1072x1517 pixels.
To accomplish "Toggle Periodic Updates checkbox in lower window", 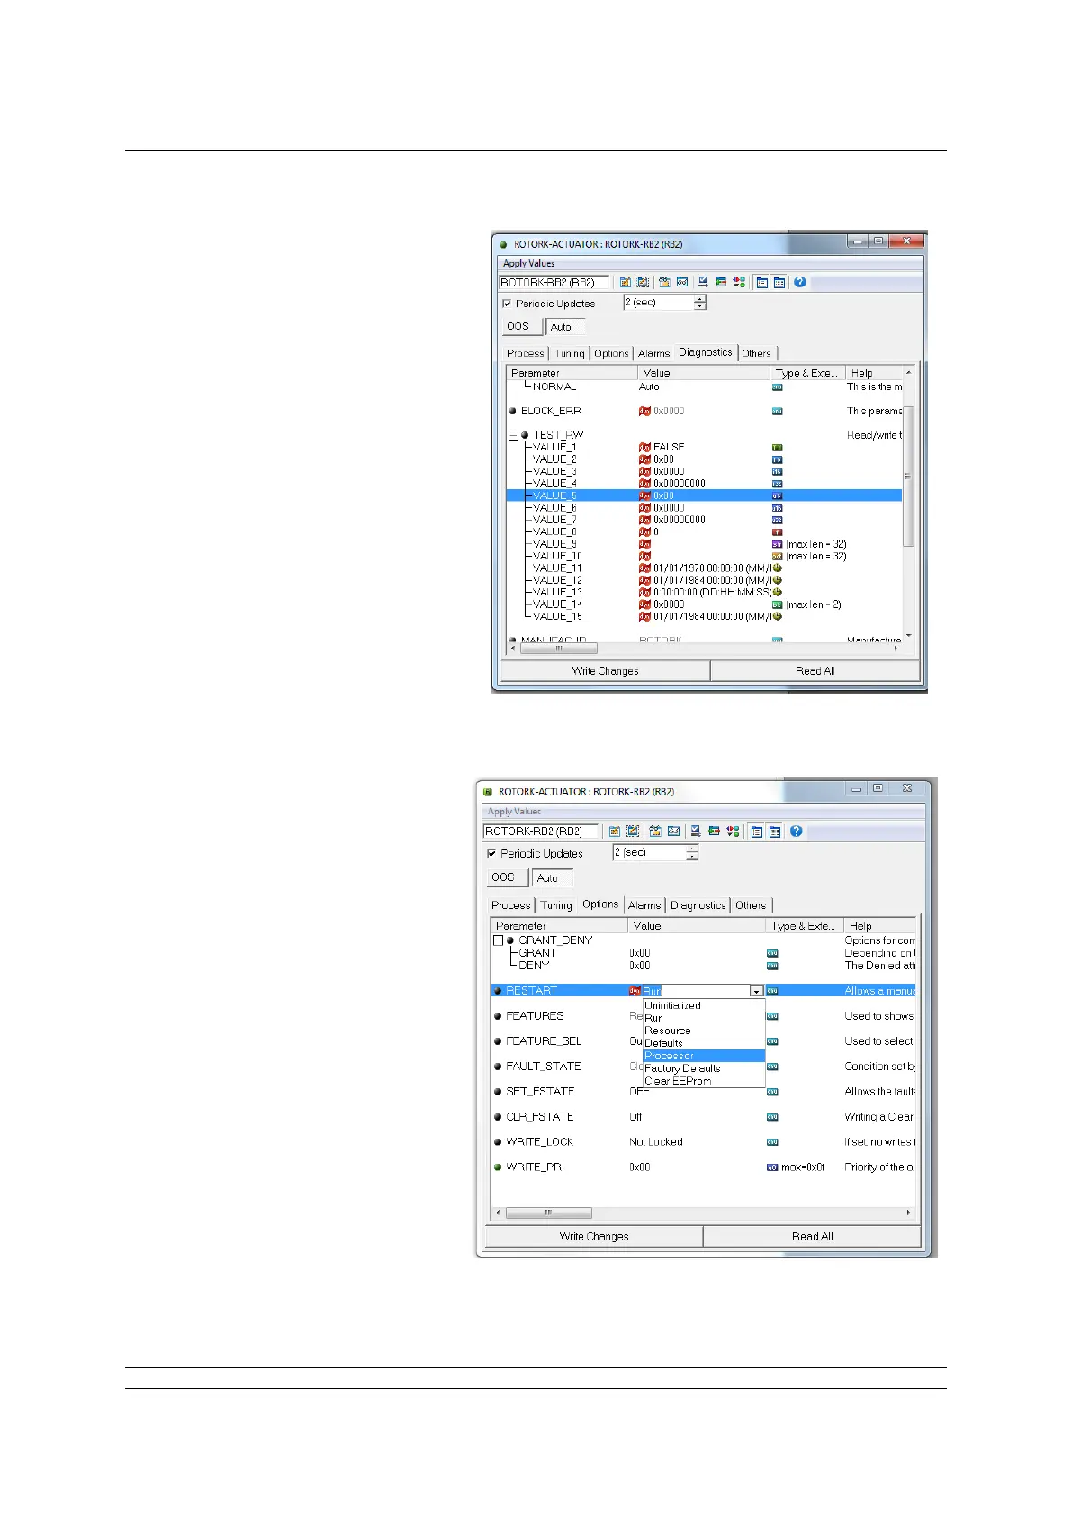I will click(491, 853).
